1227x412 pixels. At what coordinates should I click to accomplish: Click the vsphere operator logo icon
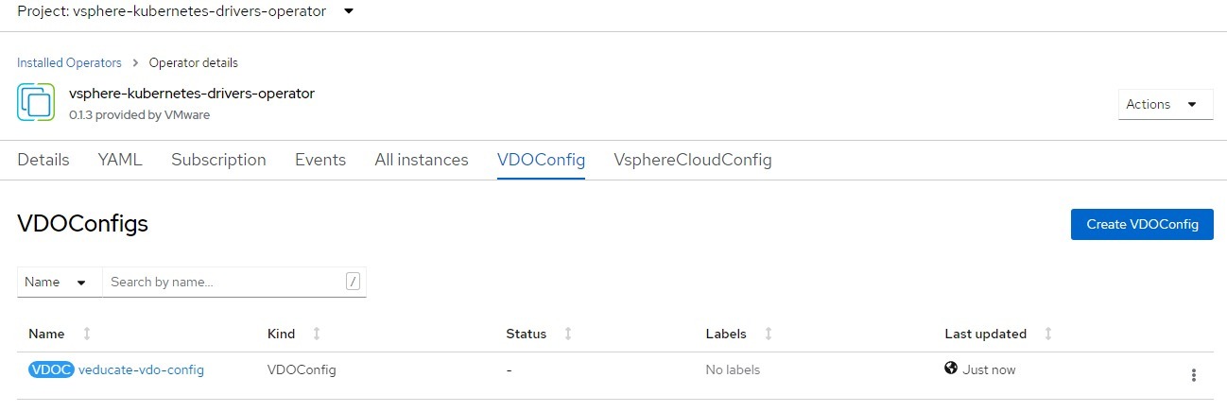click(36, 102)
